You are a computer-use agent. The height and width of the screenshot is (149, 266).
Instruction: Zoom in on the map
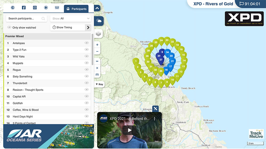97,45
